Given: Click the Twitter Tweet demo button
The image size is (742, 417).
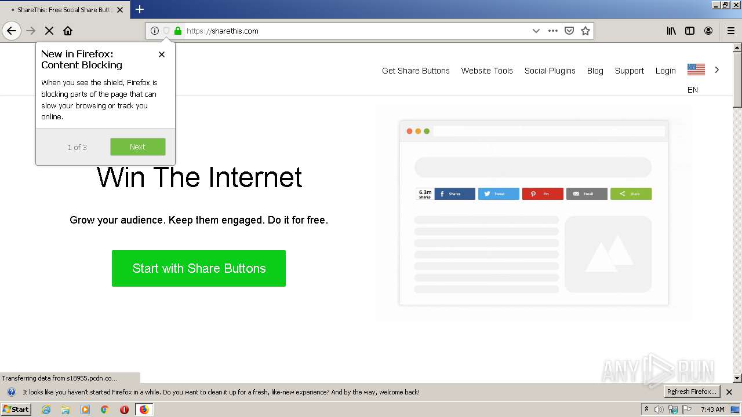Looking at the screenshot, I should click(499, 193).
